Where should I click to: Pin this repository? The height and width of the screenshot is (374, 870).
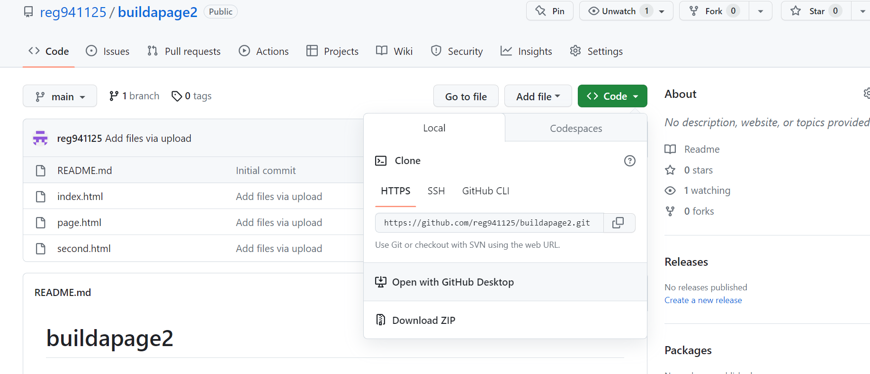549,11
